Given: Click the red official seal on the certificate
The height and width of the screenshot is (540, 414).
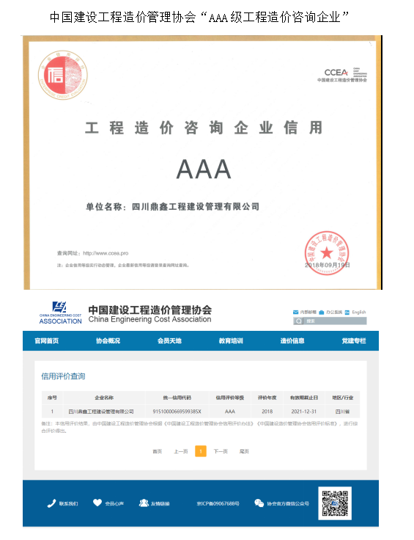Looking at the screenshot, I should coord(327,253).
